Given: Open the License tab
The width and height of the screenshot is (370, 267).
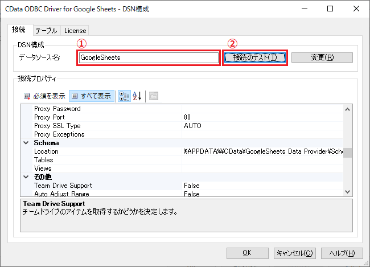Looking at the screenshot, I should click(75, 31).
